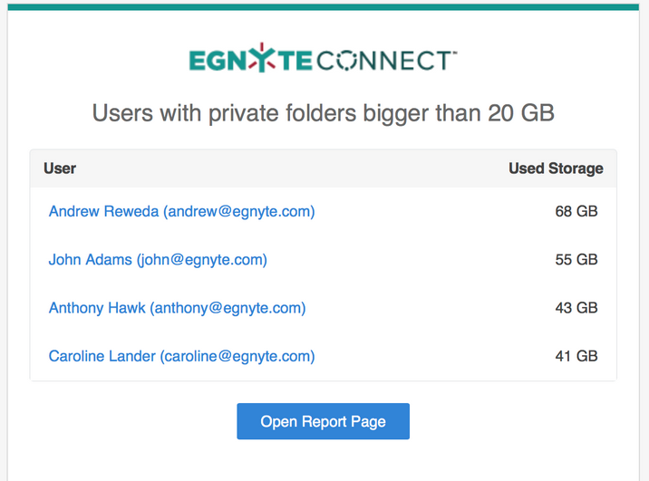The height and width of the screenshot is (481, 649).
Task: Select the 43 GB storage value
Action: [x=576, y=308]
